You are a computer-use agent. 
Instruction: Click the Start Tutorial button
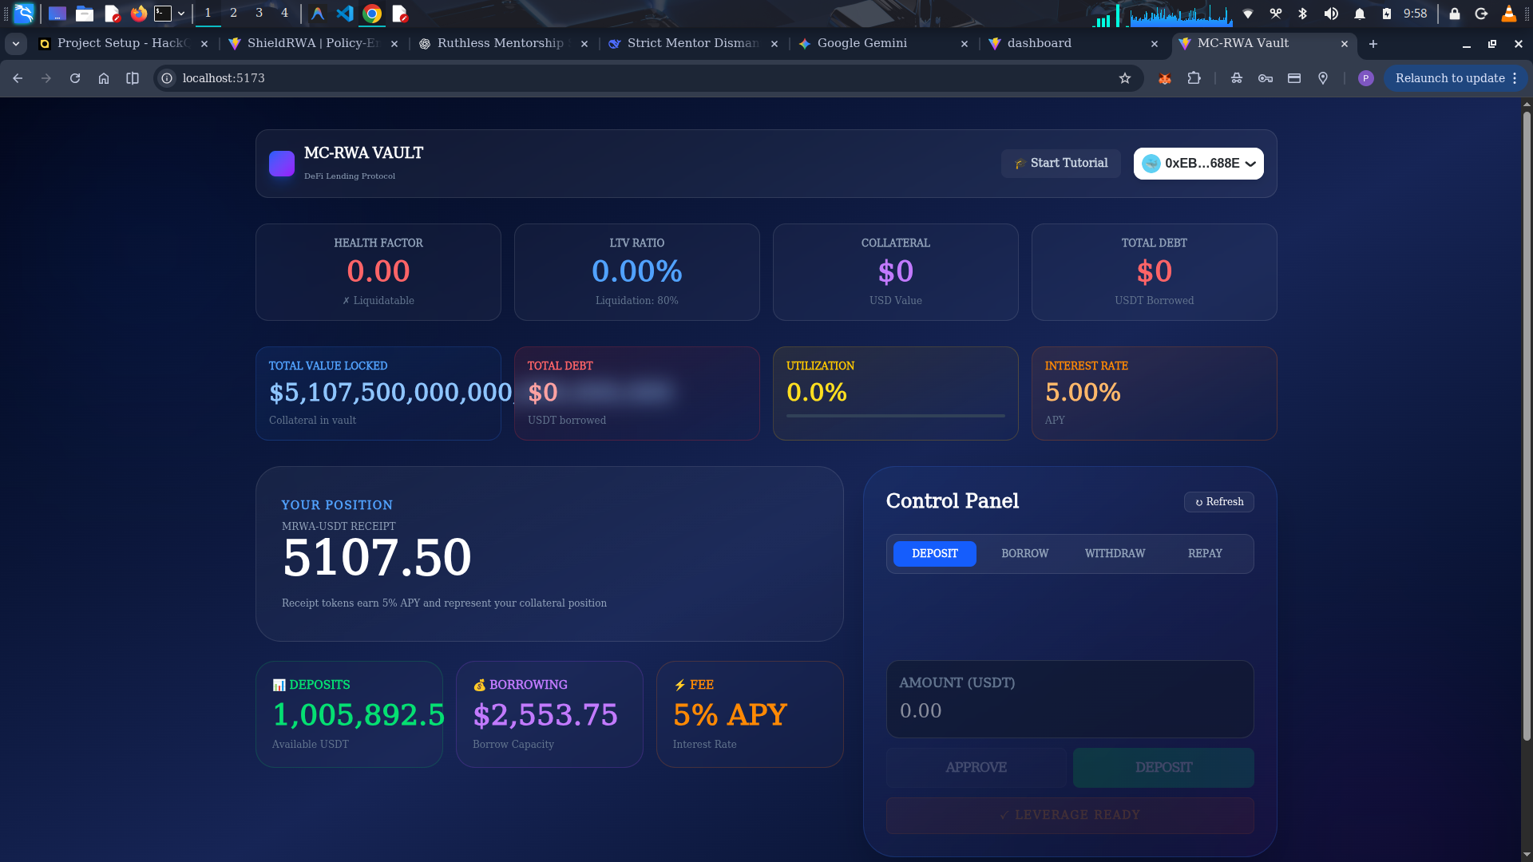[x=1061, y=164]
